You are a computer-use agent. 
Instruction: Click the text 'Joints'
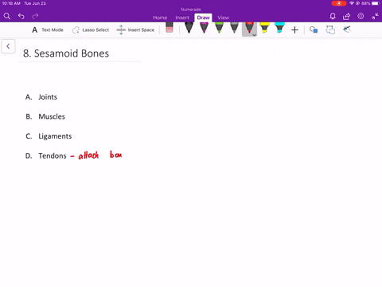[48, 97]
